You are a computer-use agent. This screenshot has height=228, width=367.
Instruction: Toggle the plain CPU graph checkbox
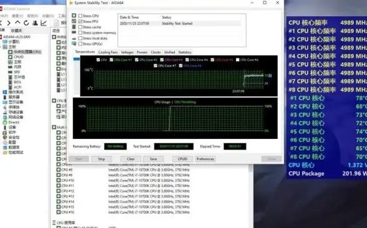coord(98,60)
